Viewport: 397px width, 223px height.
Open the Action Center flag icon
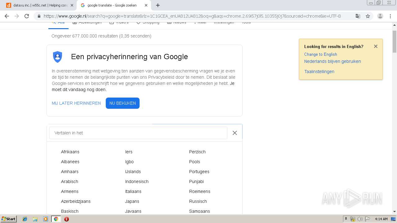coord(368,219)
